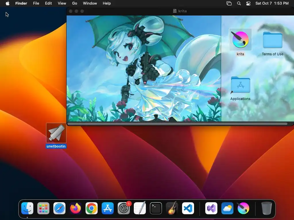
Task: Launch Visual Studio Code from the Dock
Action: 188,208
